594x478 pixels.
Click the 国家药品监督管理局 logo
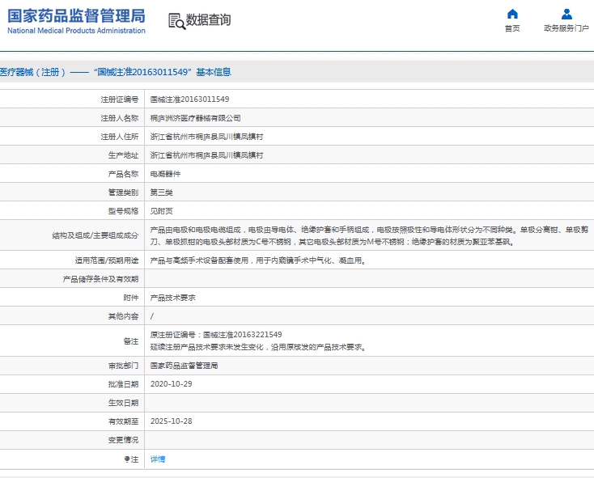[x=76, y=21]
